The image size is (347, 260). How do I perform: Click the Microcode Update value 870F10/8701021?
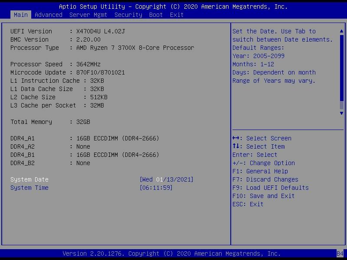[101, 72]
